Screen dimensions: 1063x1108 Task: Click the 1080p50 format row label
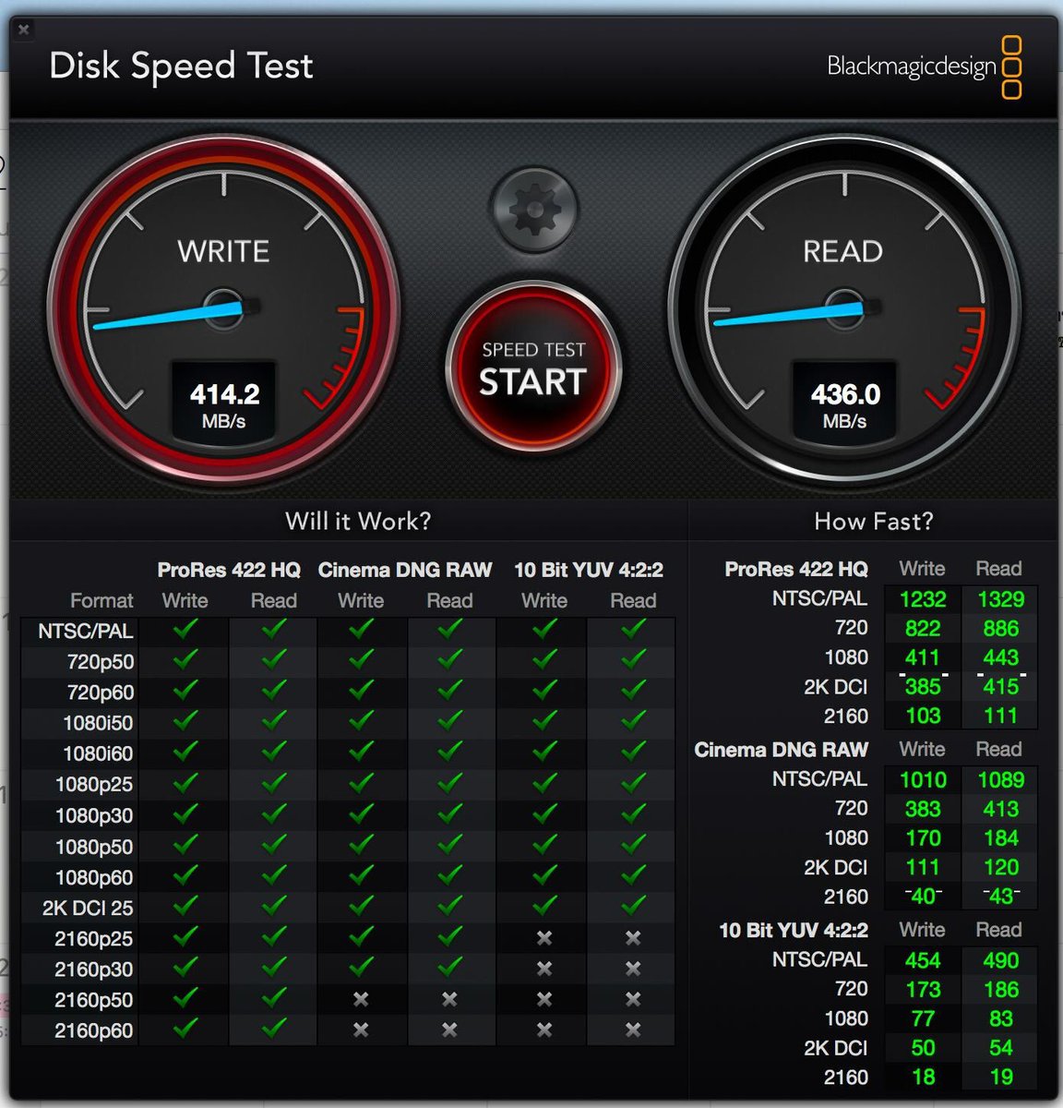point(94,847)
